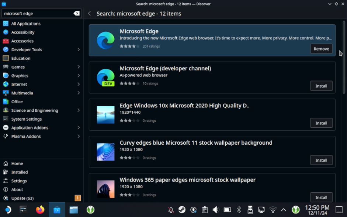This screenshot has width=347, height=217.
Task: Install Microsoft Edge developer channel
Action: pos(321,86)
